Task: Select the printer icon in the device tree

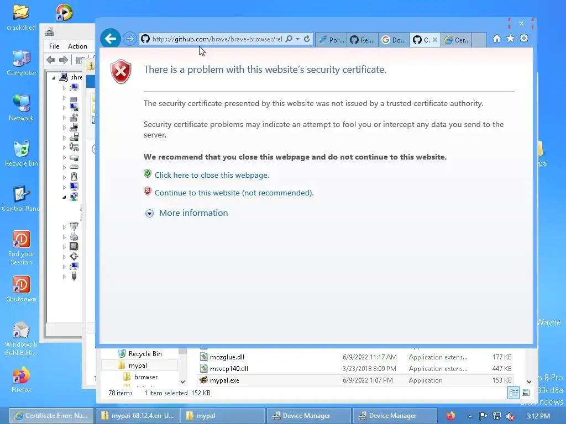Action: point(74,236)
